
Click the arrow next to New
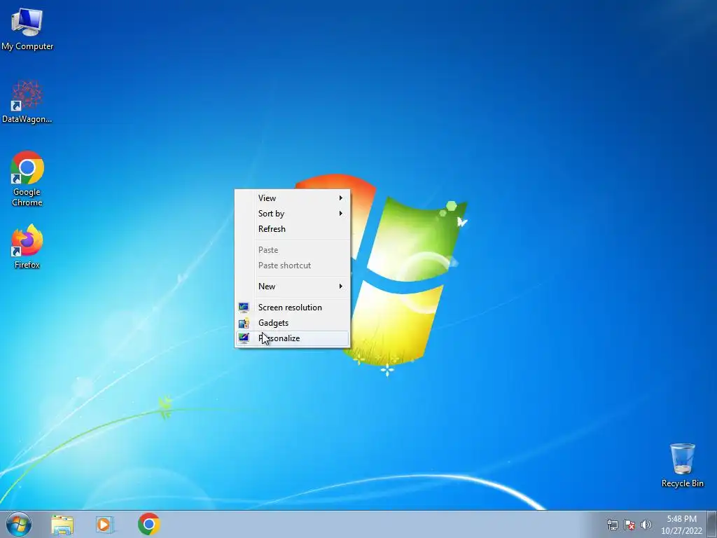(341, 287)
